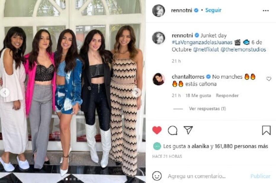Click Responder under chantaltorres comment
Screen dimensions: 276x183
pyautogui.click(x=227, y=95)
